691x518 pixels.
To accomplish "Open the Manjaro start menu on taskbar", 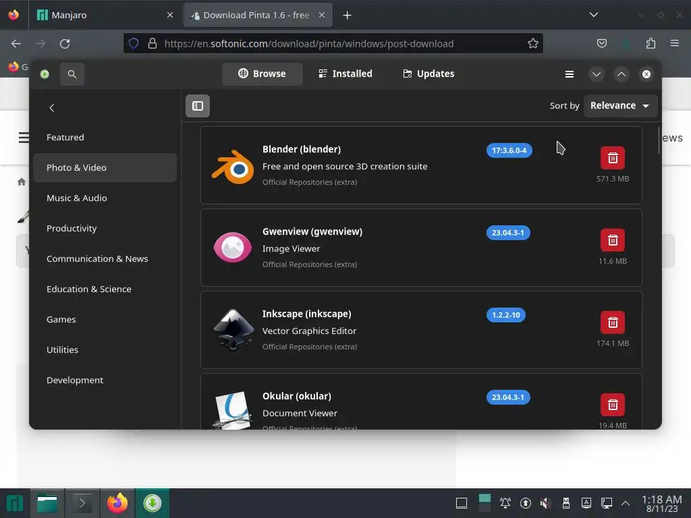I will coord(15,503).
